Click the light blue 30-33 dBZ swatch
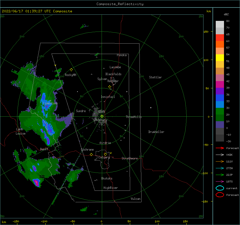Image resolution: width=240 pixels, height=225 pixels. coord(220,105)
